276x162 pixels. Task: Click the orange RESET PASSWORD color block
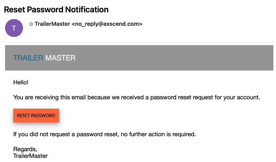click(36, 116)
